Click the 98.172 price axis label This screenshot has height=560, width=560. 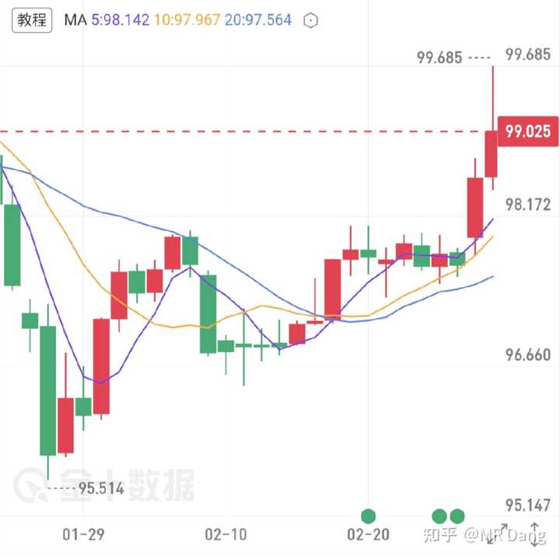527,205
